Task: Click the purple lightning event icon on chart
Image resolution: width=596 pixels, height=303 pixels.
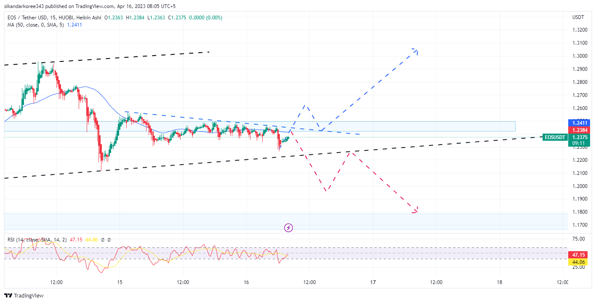Action: click(289, 228)
